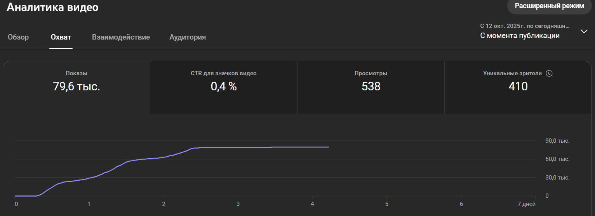This screenshot has height=216, width=595.
Task: Go to the Взаимодействие tab
Action: tap(121, 37)
